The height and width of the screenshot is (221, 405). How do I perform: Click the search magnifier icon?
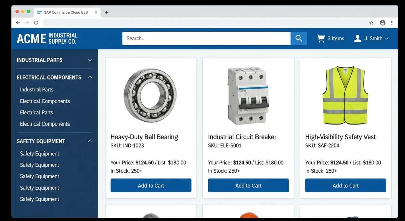point(298,38)
